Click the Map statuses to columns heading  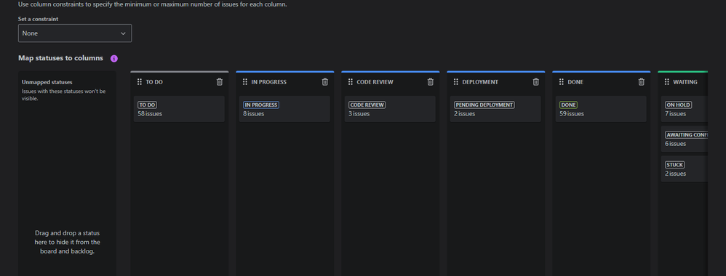60,58
